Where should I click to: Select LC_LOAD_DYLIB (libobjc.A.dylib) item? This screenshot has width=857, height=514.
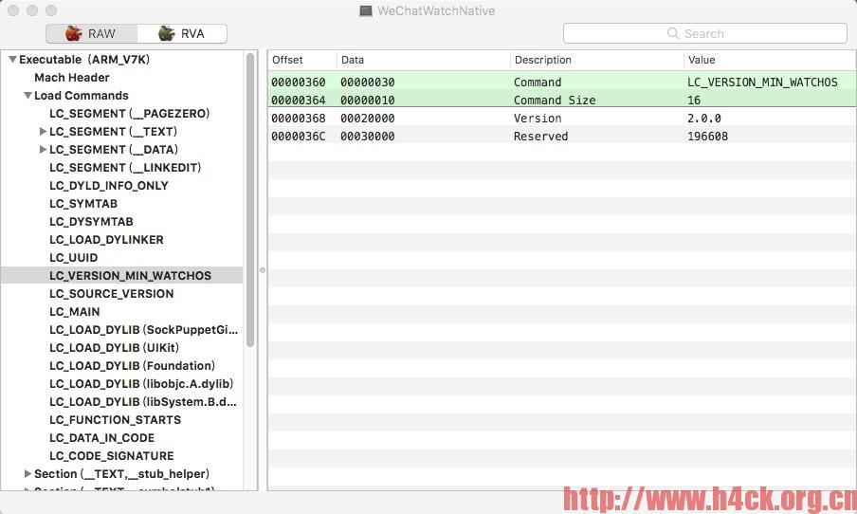point(141,384)
